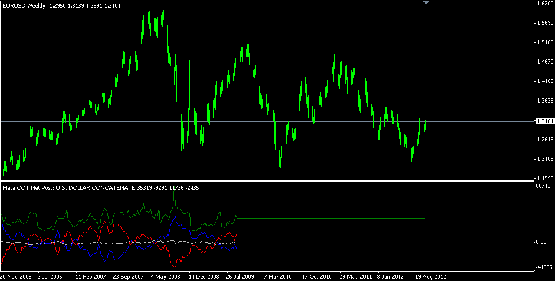
Task: Click the 4 May 2008 date label
Action: [166, 276]
